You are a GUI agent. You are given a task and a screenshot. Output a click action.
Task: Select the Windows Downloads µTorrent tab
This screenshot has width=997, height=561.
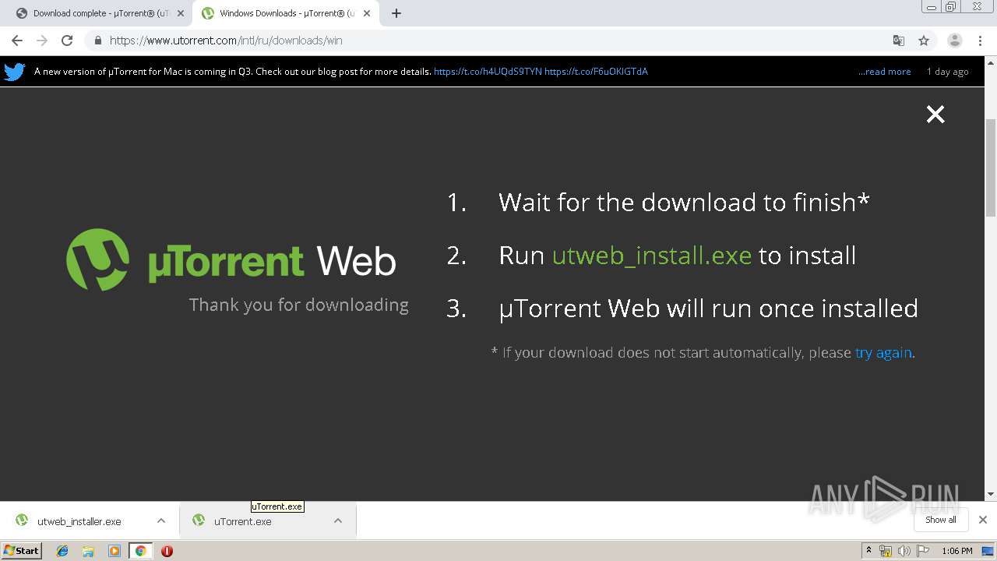point(286,13)
